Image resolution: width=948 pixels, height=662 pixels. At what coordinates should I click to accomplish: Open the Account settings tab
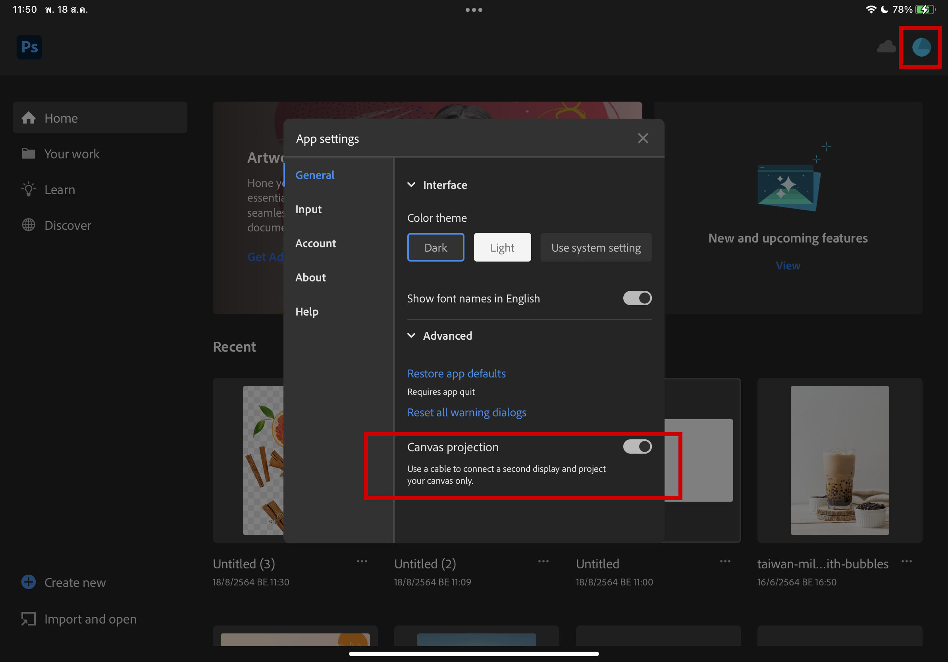[316, 243]
